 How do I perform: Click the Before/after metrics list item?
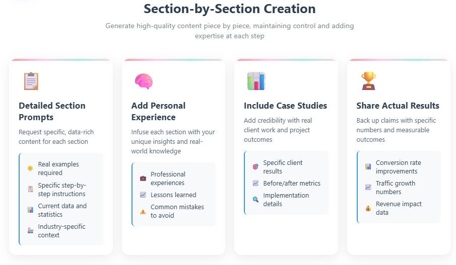286,183
